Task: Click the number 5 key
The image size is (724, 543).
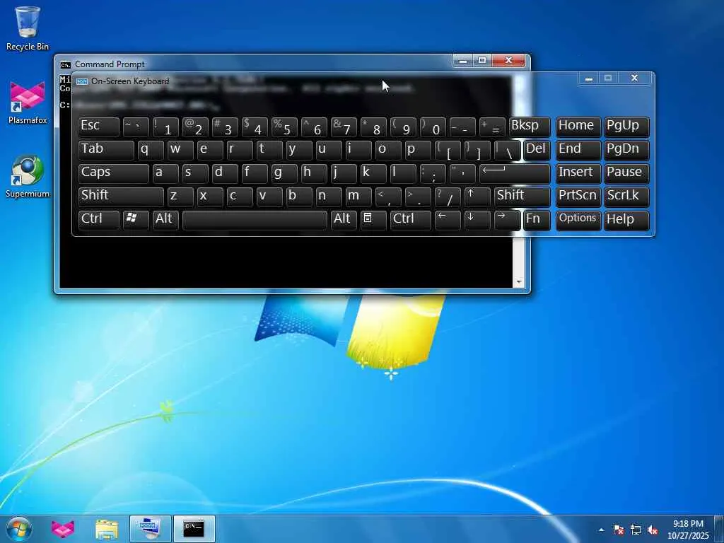Action: (284, 127)
